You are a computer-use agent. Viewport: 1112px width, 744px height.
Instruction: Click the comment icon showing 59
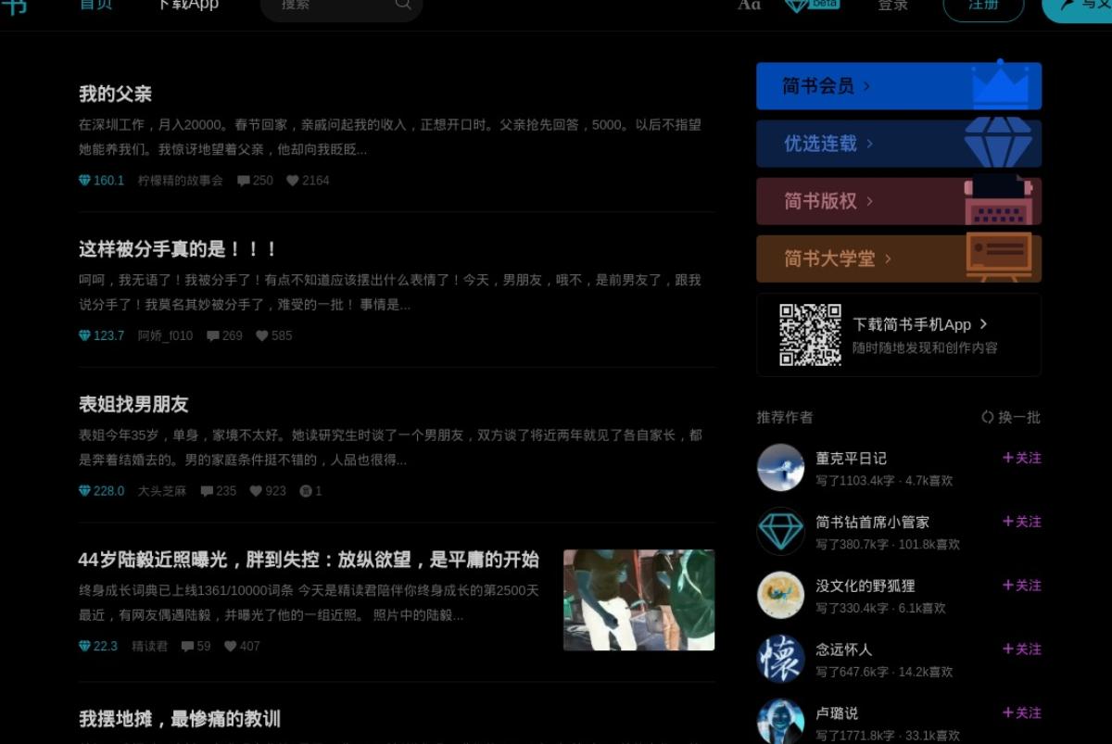[187, 646]
